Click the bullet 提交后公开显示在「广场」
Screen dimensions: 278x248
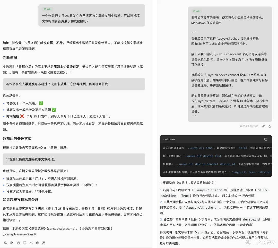(x=41, y=178)
